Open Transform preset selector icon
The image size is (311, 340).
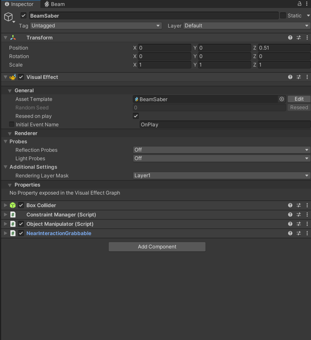pyautogui.click(x=299, y=38)
